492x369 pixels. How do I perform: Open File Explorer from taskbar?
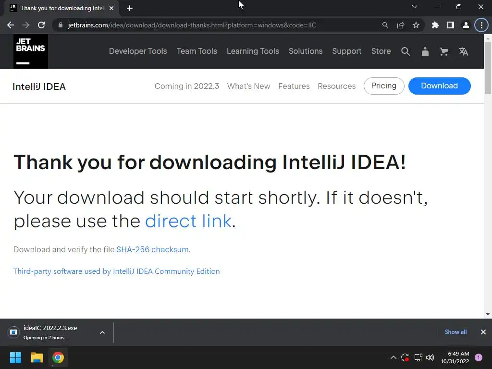[x=37, y=357]
